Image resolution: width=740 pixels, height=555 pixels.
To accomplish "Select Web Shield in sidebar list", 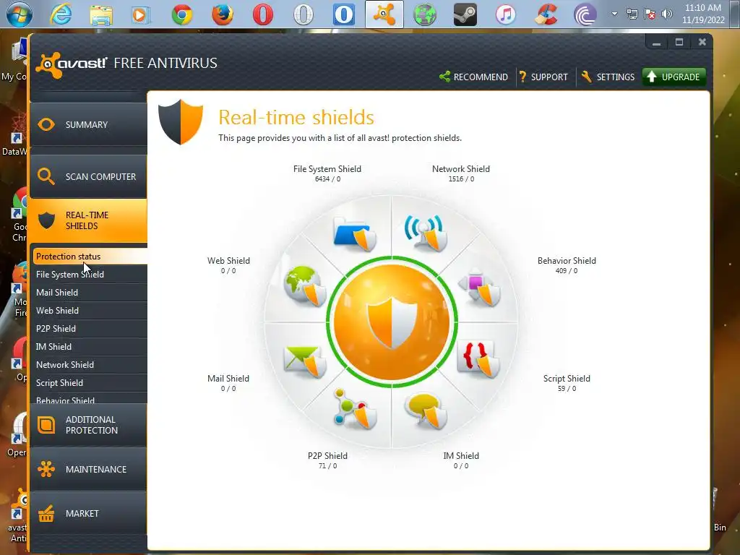I will [x=90, y=311].
